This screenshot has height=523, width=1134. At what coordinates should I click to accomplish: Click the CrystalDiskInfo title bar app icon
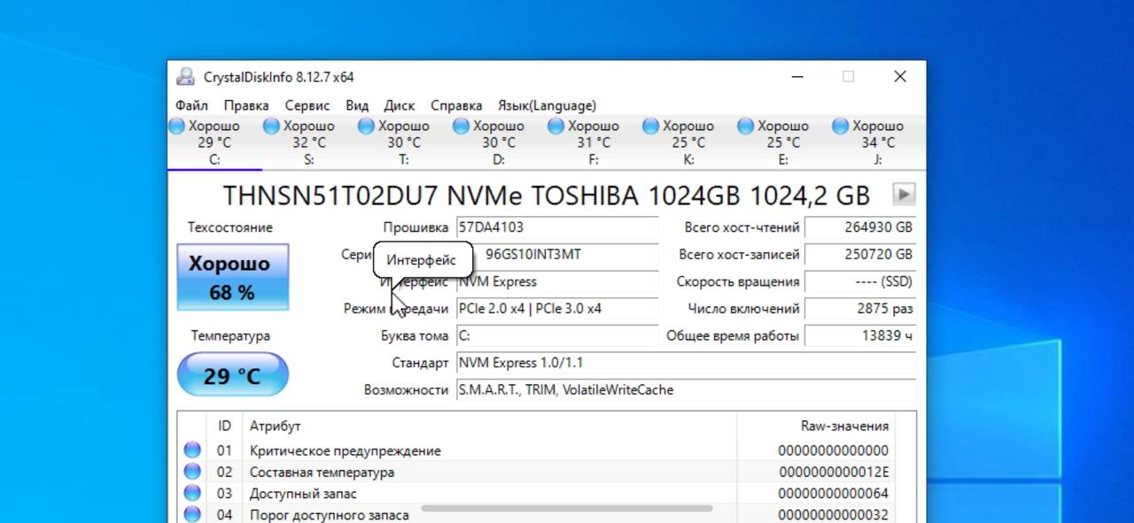[185, 77]
